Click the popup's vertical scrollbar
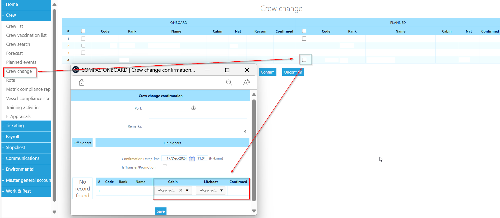 point(254,150)
